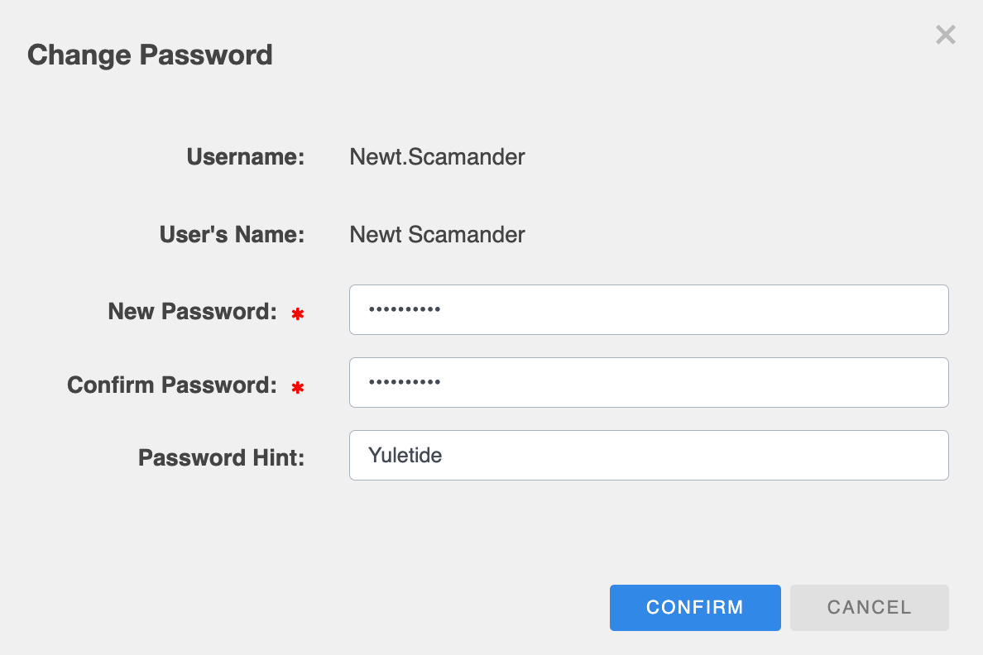This screenshot has height=655, width=983.
Task: Click the masked dots in Confirm Password
Action: 405,383
